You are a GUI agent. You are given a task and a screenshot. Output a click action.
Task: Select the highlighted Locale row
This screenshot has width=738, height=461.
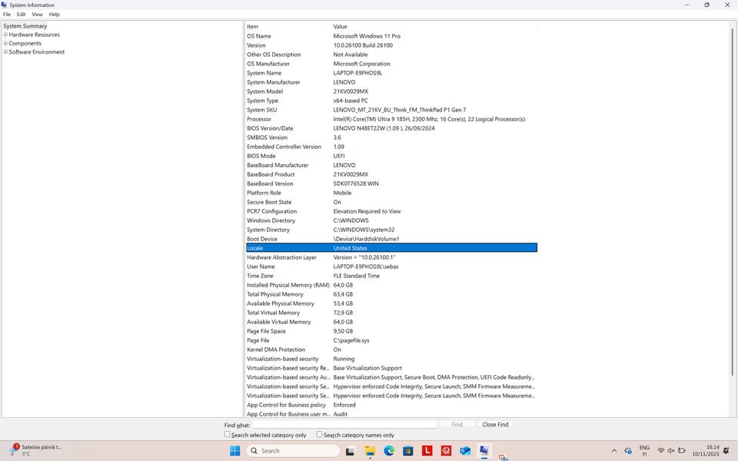[x=391, y=248]
